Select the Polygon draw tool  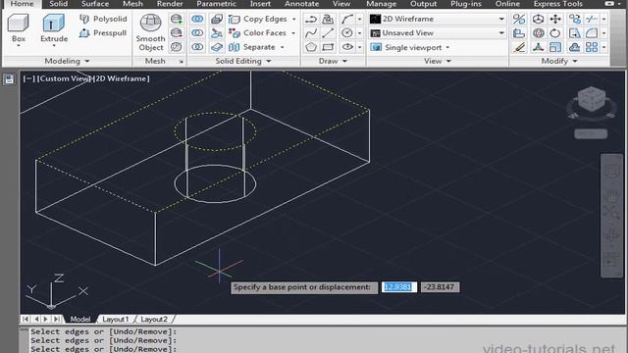[x=311, y=47]
